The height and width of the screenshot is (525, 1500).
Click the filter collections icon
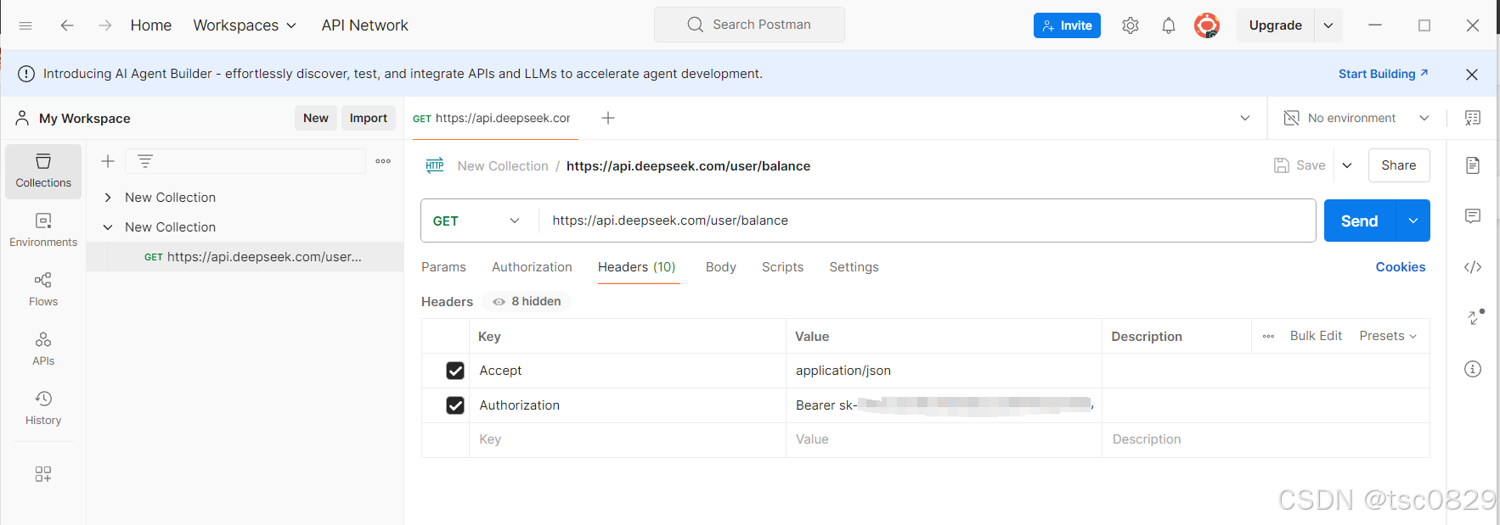point(145,161)
